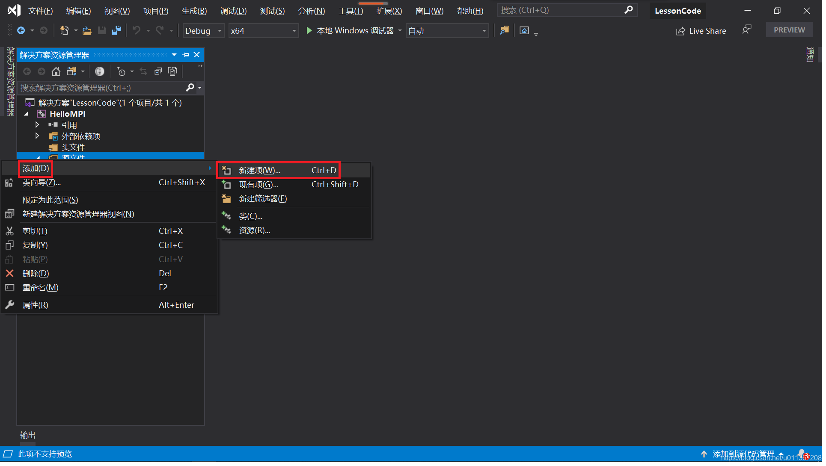This screenshot has width=826, height=466.
Task: Click 添加(D) in the context menu
Action: point(109,168)
